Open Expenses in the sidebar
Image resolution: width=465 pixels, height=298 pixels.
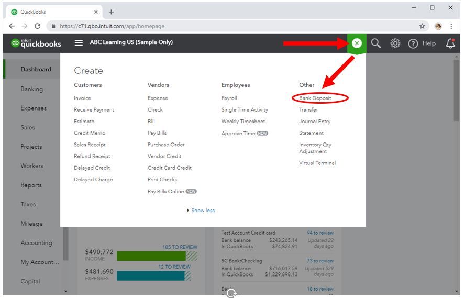pyautogui.click(x=34, y=108)
